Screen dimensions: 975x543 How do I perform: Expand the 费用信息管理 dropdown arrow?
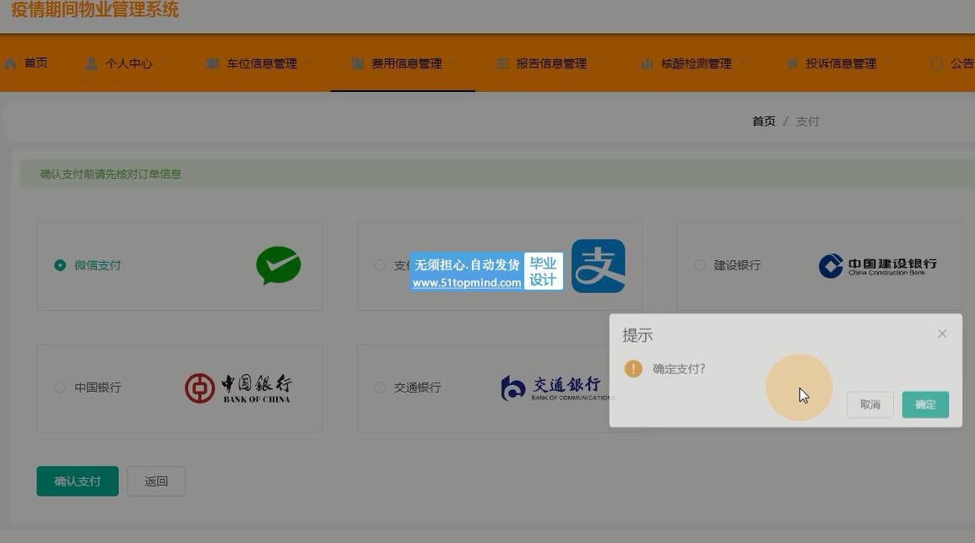click(x=454, y=63)
